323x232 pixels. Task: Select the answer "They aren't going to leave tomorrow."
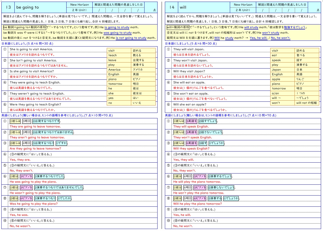pyautogui.click(x=37, y=138)
